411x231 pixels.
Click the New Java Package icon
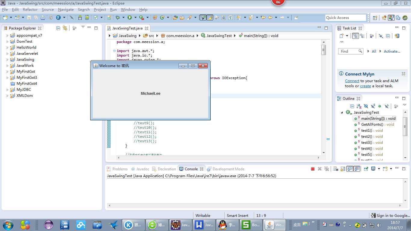pyautogui.click(x=155, y=18)
